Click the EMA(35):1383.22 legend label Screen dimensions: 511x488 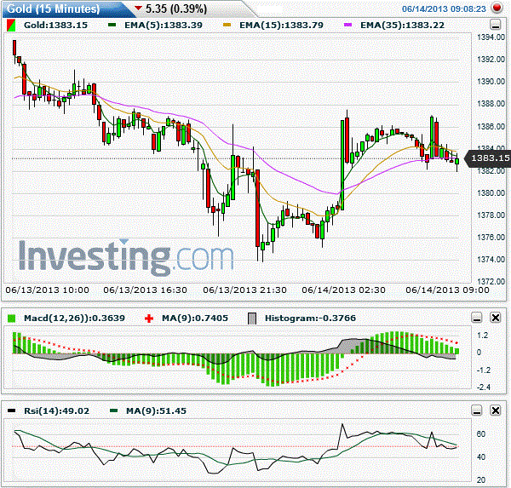tap(402, 25)
